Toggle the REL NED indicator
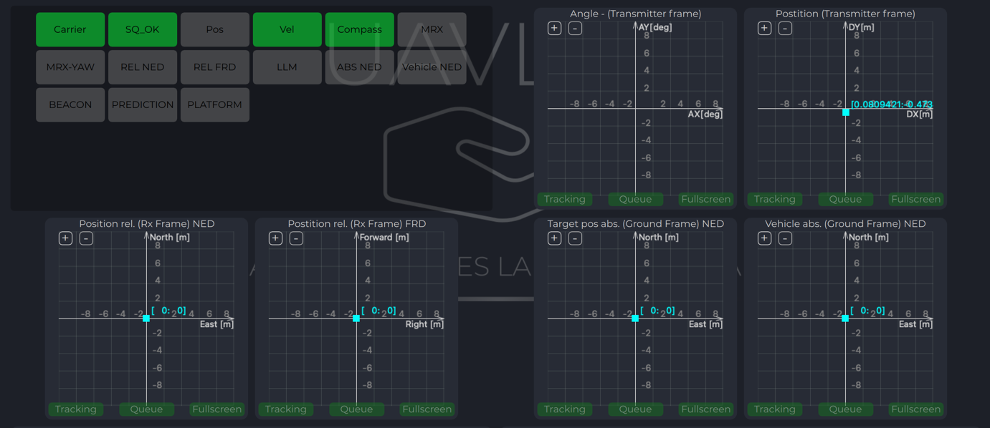Image resolution: width=990 pixels, height=428 pixels. [x=143, y=67]
